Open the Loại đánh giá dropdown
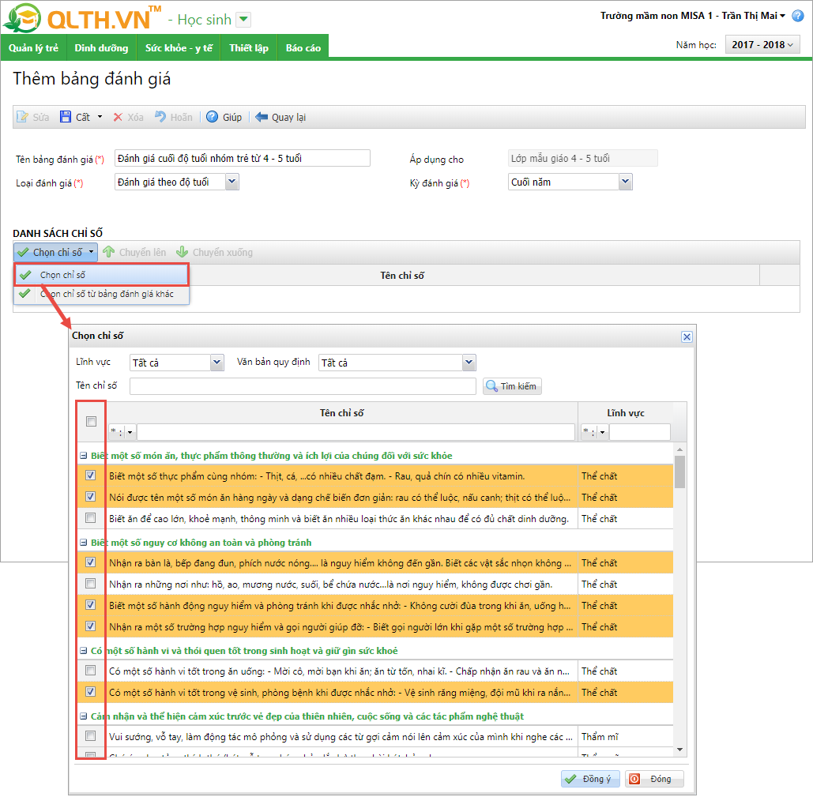The height and width of the screenshot is (797, 813). 232,182
